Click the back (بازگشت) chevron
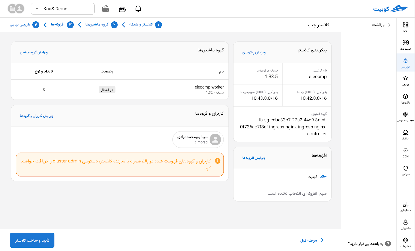This screenshot has height=251, width=415. click(389, 25)
